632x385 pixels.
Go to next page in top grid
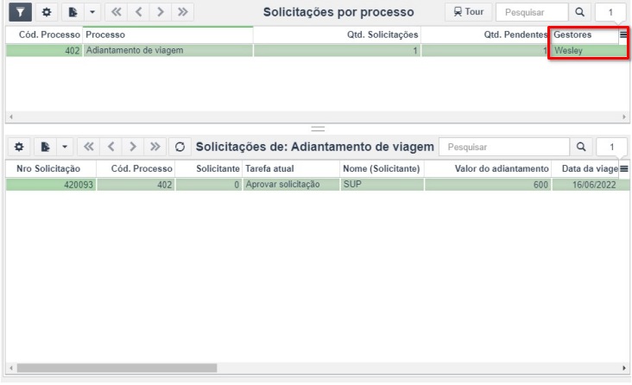coord(161,12)
